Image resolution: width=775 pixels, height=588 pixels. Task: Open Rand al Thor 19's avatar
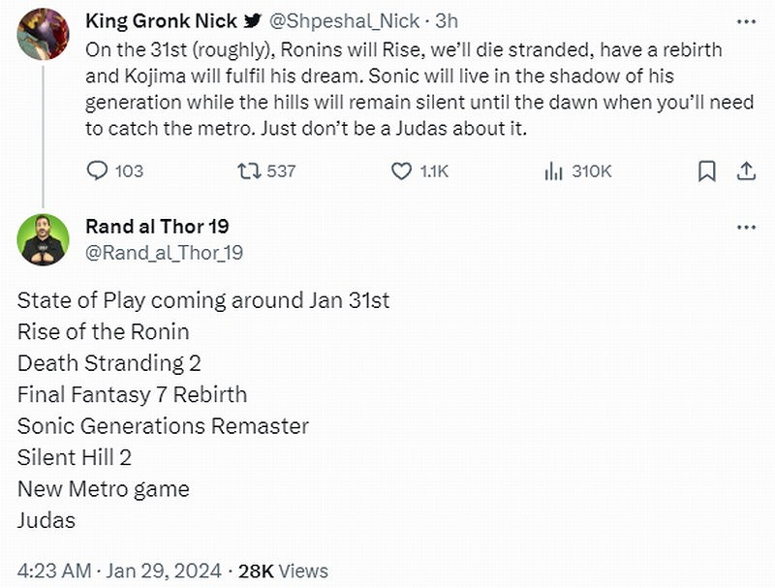(43, 239)
